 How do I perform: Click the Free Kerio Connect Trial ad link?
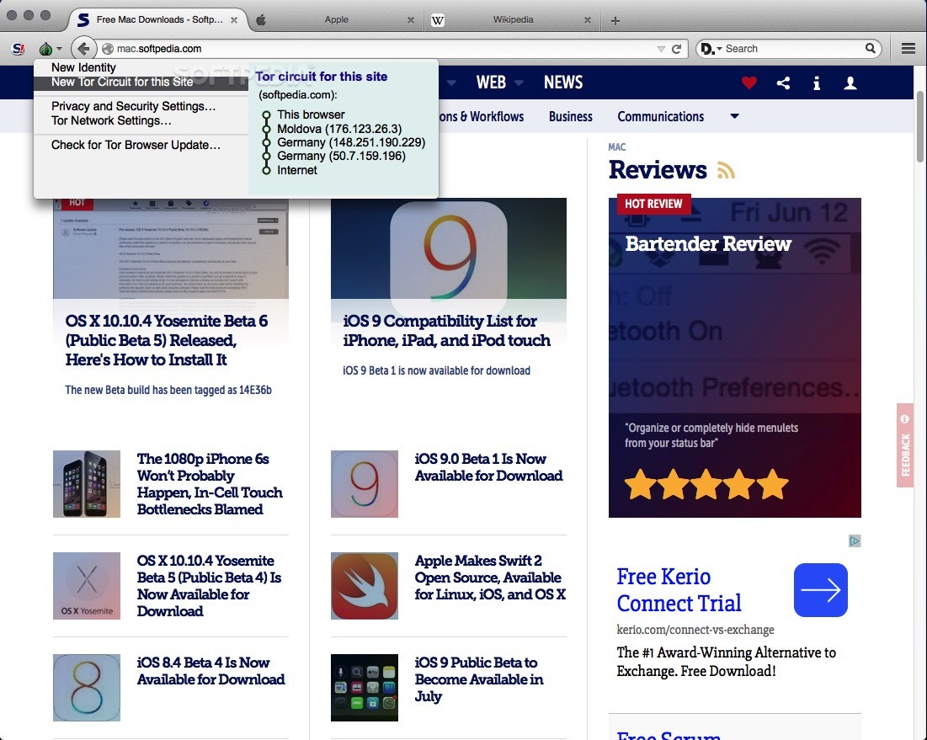tap(679, 590)
